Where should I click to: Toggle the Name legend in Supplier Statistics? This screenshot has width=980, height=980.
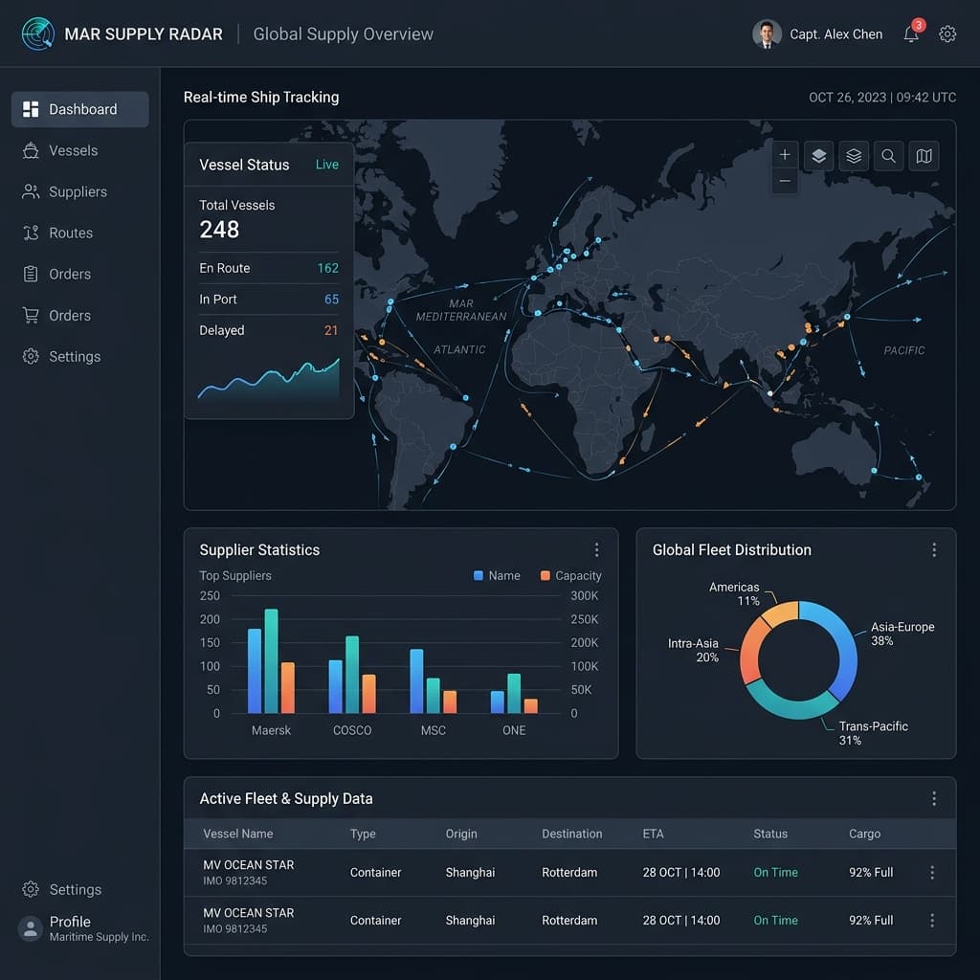(x=497, y=575)
